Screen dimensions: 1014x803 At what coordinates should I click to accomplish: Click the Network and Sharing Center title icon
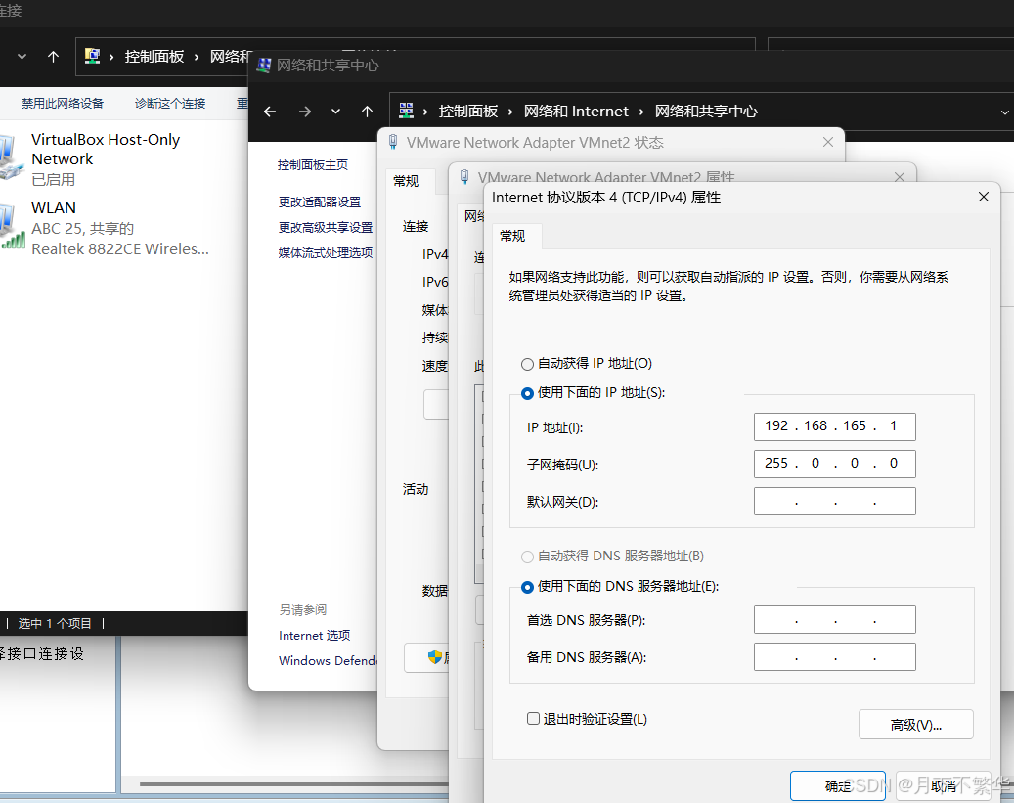point(264,65)
